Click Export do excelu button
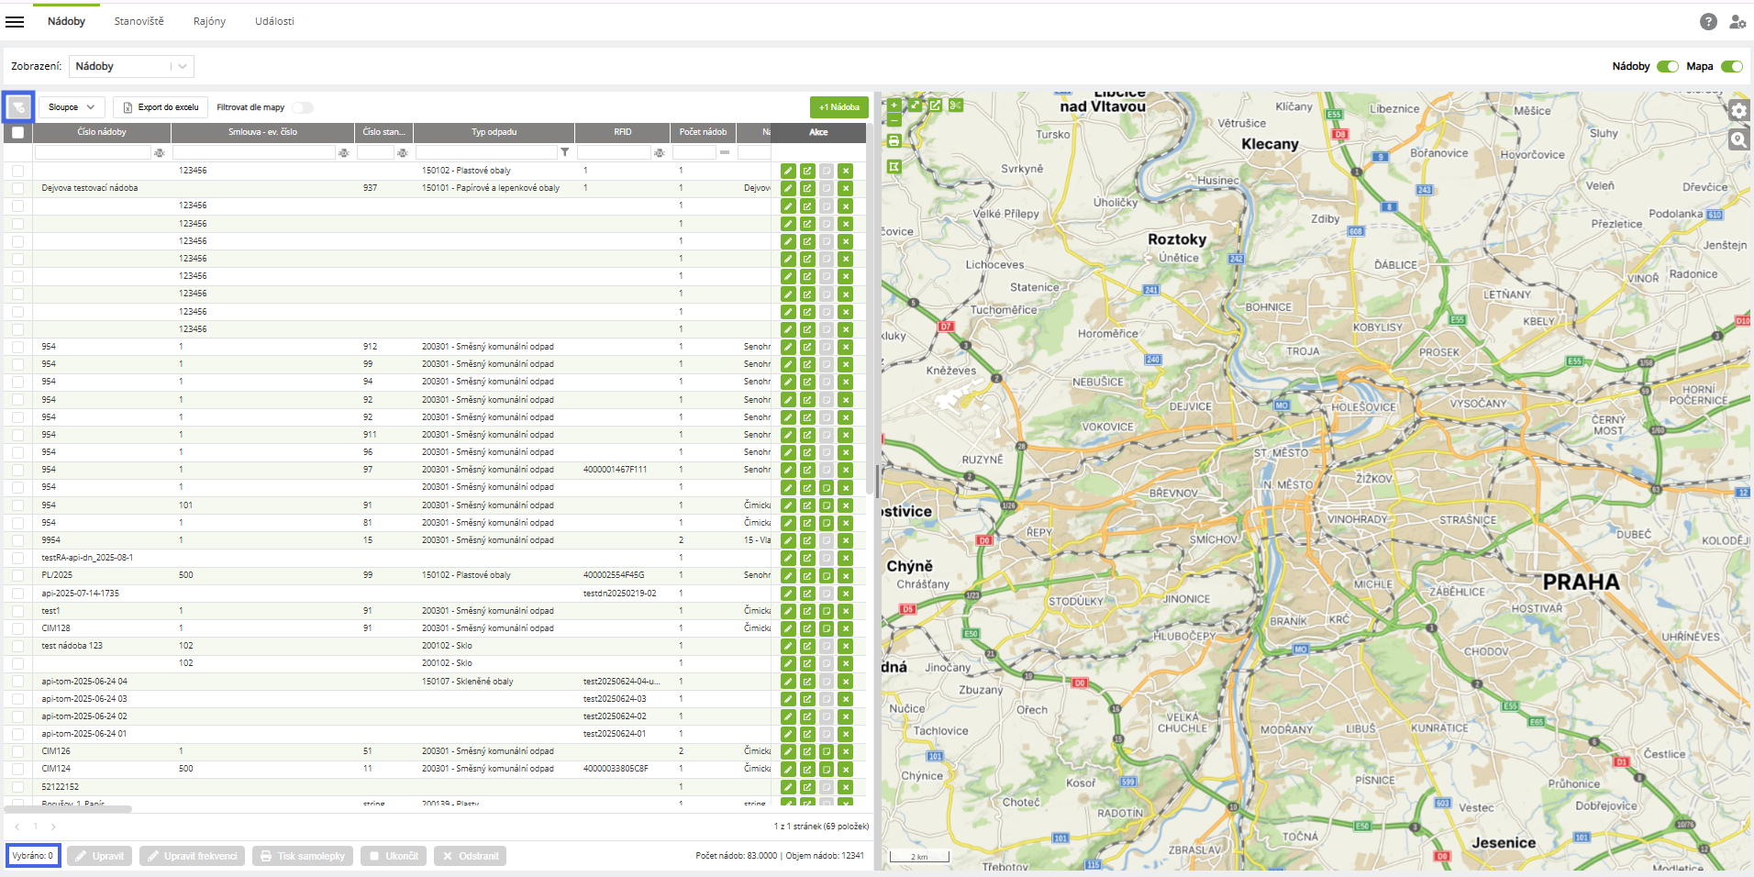This screenshot has height=877, width=1754. point(161,107)
